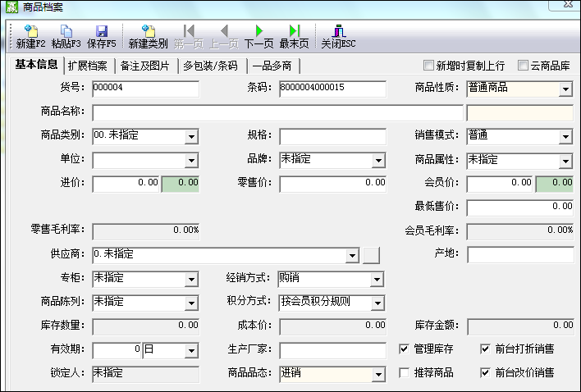Image resolution: width=581 pixels, height=392 pixels.
Task: Click the 新建F2 toolbar icon
Action: click(x=30, y=37)
